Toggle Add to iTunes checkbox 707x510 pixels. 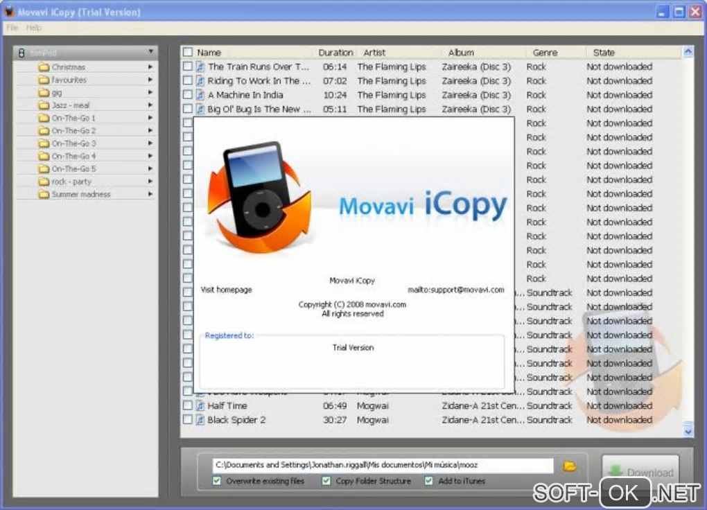428,481
